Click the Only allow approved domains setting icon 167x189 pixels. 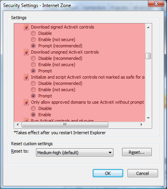[26, 102]
